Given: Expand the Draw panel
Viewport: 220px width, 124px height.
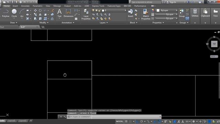Looking at the screenshot, I should click(14, 23).
